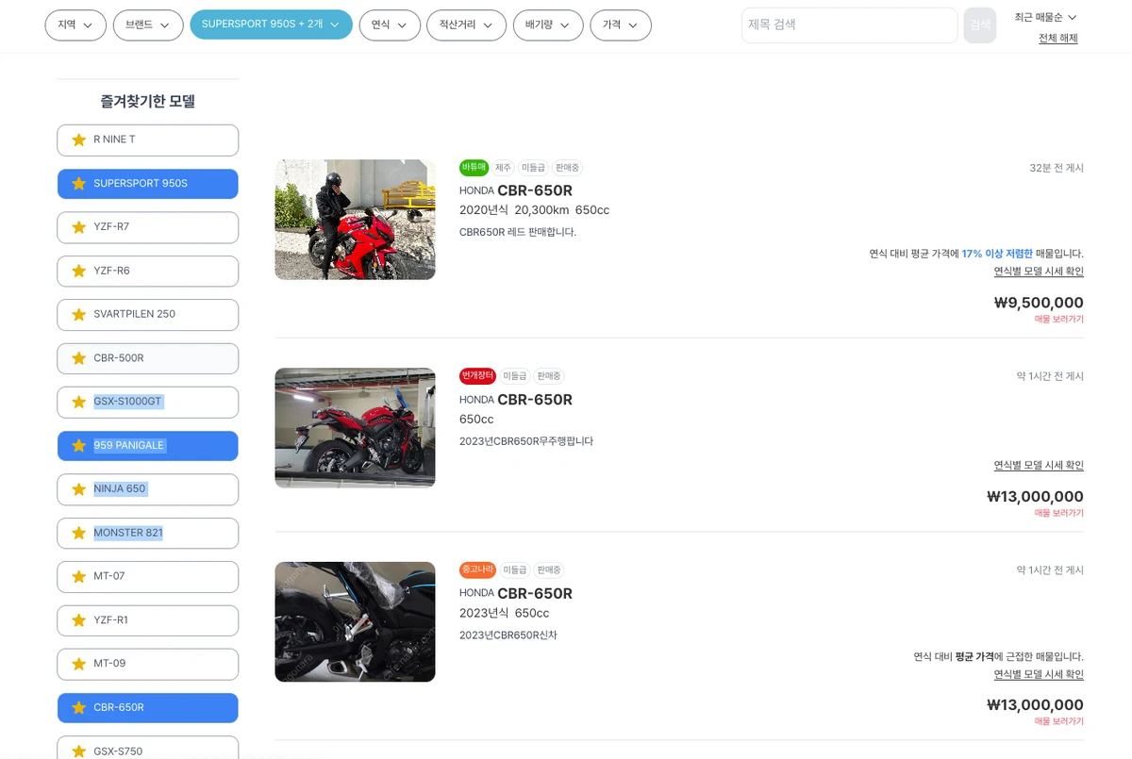Open the 지역 region dropdown
Image resolution: width=1132 pixels, height=759 pixels.
pos(75,25)
